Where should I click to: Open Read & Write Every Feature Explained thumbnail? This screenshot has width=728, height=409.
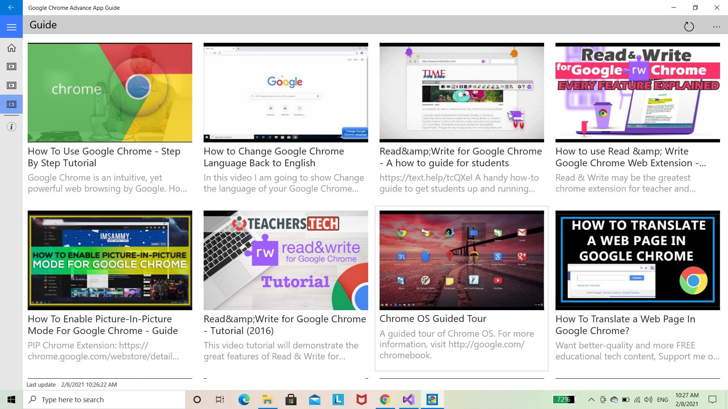click(x=637, y=92)
